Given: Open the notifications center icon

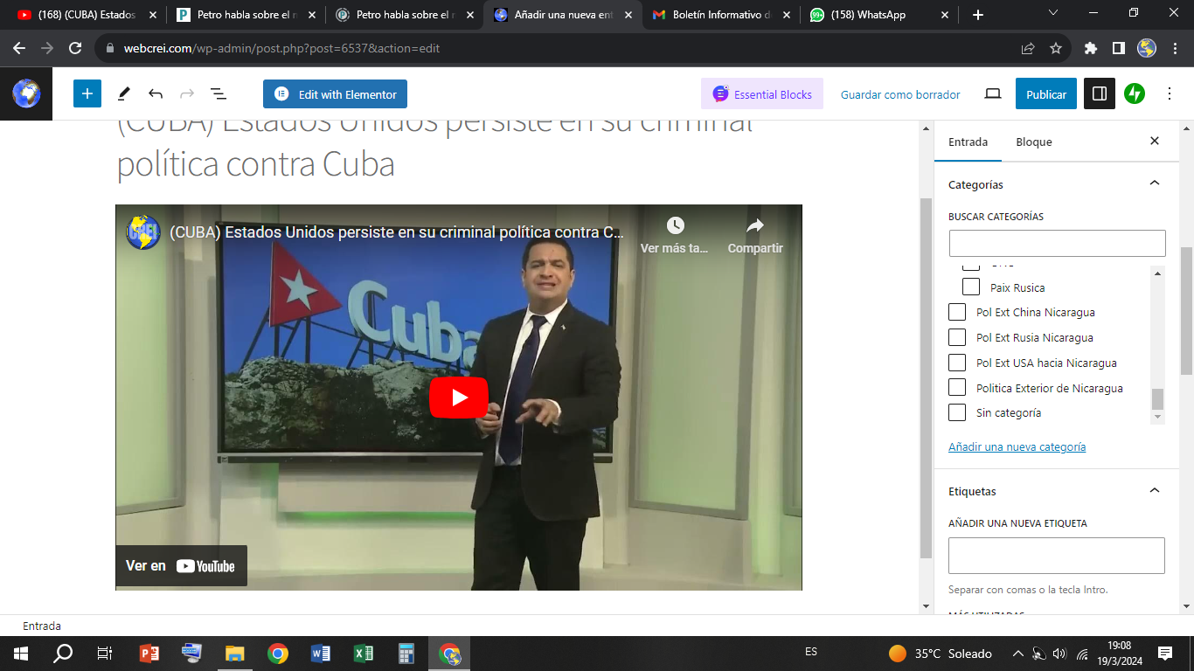Looking at the screenshot, I should tap(1164, 653).
